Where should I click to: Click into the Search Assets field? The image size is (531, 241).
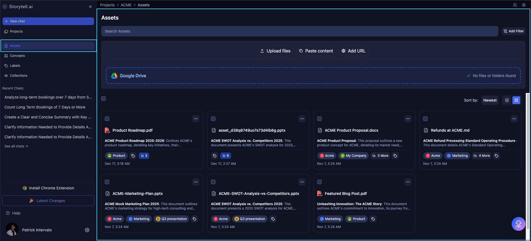299,31
